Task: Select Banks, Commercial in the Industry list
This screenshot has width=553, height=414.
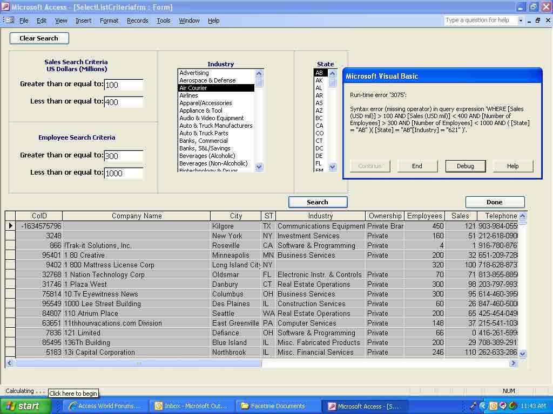Action: 216,141
